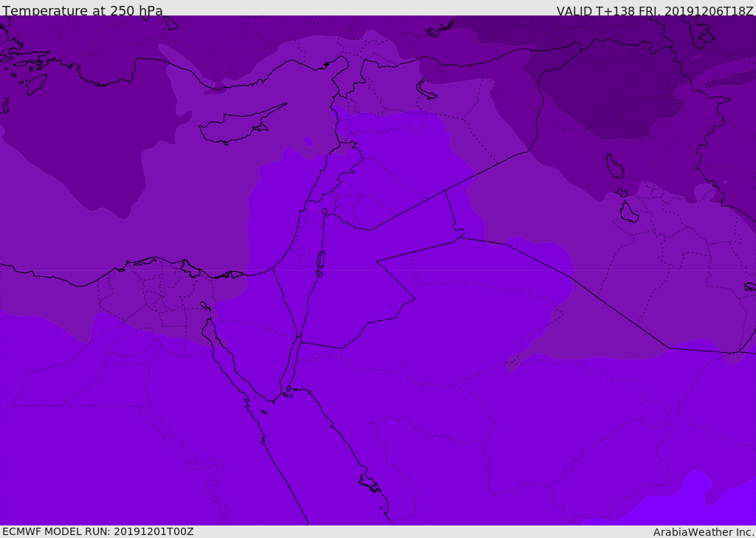The height and width of the screenshot is (538, 756).
Task: Click the dark purple lobe over the Mediterranean
Action: coord(96,162)
